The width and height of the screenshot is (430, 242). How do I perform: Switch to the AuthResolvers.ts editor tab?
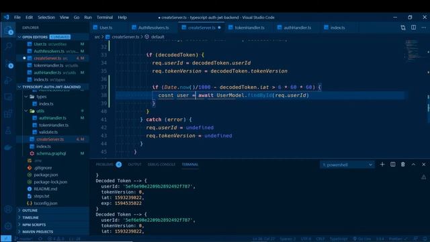(x=153, y=28)
